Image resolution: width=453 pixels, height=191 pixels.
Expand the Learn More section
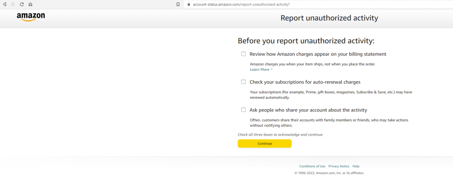coord(261,69)
